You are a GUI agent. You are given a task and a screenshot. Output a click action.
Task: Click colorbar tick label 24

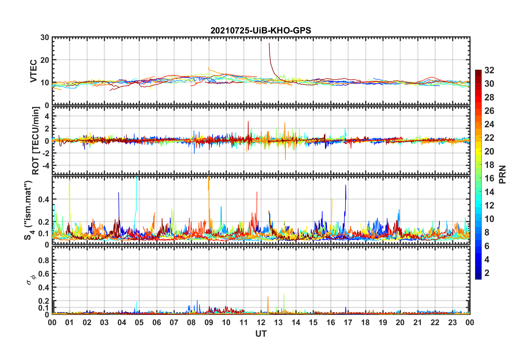pyautogui.click(x=489, y=124)
